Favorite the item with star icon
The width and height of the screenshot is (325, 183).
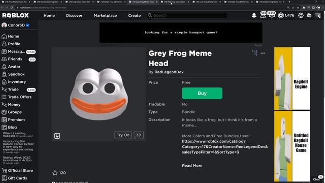55,173
